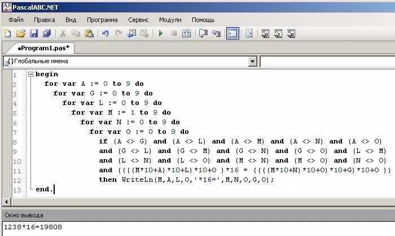Click the second empty members combo box

click(327, 62)
